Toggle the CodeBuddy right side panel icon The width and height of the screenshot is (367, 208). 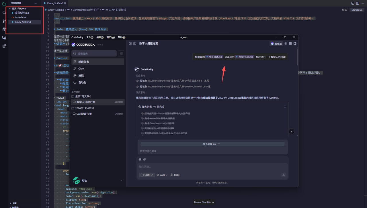pyautogui.click(x=295, y=44)
